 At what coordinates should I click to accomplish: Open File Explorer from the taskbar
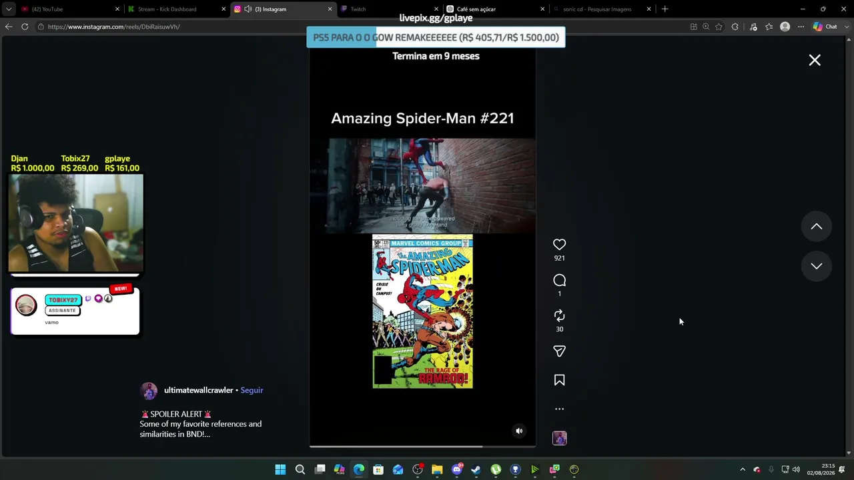[x=437, y=469]
